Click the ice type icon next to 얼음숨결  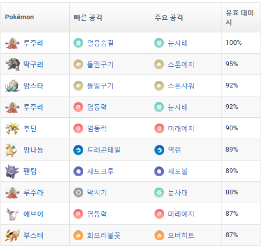(x=79, y=43)
